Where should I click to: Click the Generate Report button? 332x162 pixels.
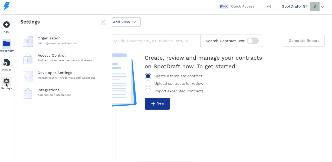click(x=304, y=41)
